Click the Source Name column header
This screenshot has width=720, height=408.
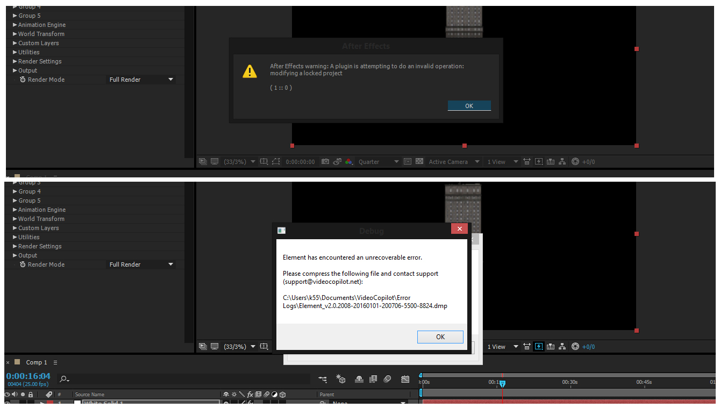pos(90,395)
